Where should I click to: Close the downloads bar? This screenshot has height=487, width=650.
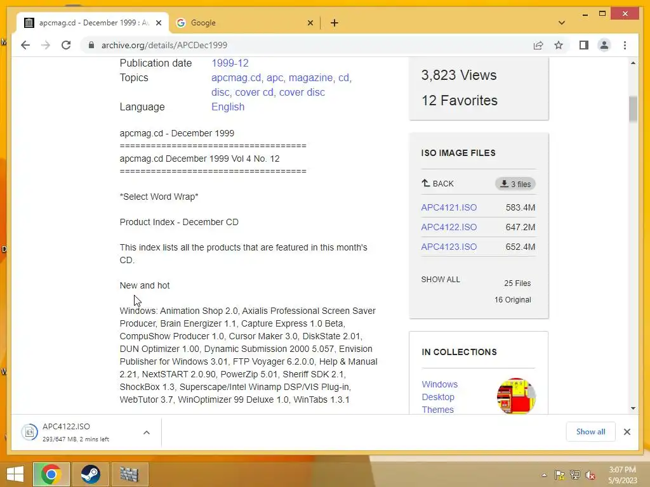click(627, 432)
